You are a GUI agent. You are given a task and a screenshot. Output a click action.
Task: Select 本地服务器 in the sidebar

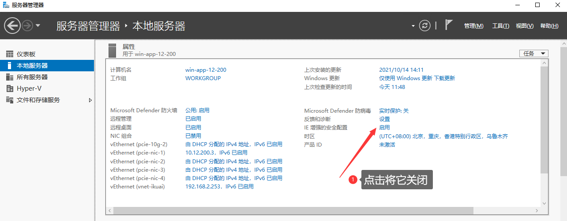[47, 66]
